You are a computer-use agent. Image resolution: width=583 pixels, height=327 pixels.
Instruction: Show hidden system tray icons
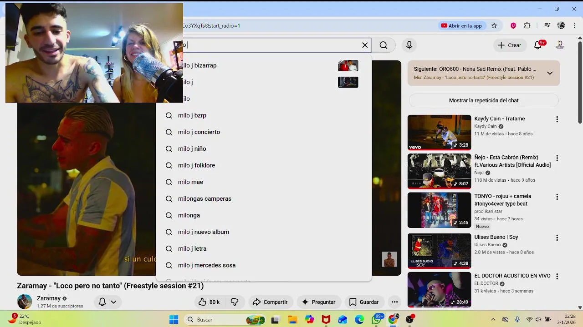click(x=493, y=320)
